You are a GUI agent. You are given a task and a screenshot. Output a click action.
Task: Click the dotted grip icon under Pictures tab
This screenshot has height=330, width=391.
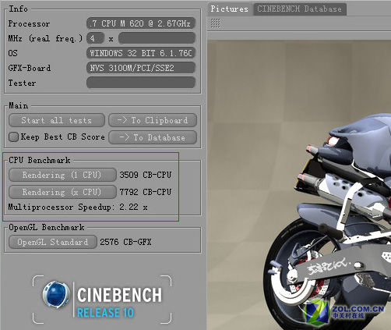(215, 23)
